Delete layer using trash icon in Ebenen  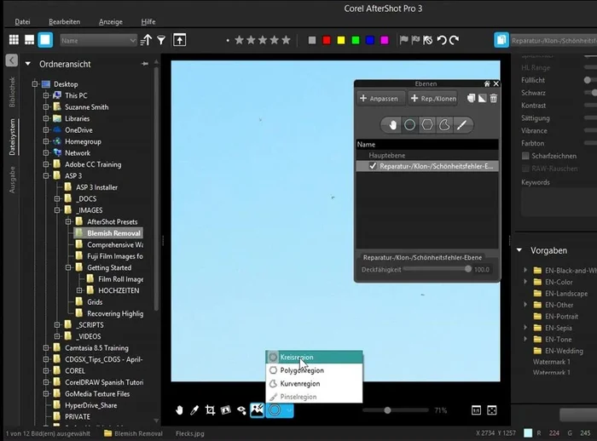[494, 98]
